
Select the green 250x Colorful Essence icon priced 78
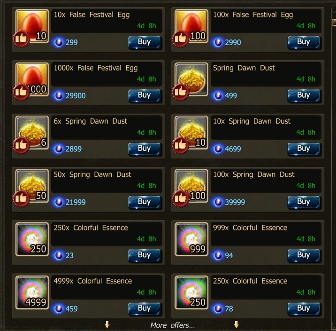191,292
